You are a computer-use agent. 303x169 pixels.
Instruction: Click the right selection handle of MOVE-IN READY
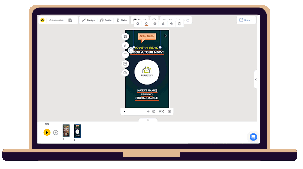click(160, 47)
